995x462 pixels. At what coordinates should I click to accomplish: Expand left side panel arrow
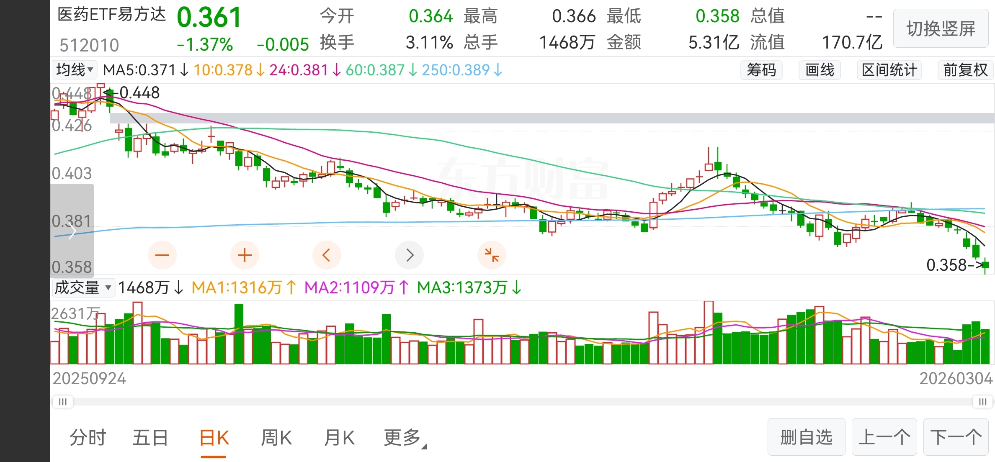72,231
